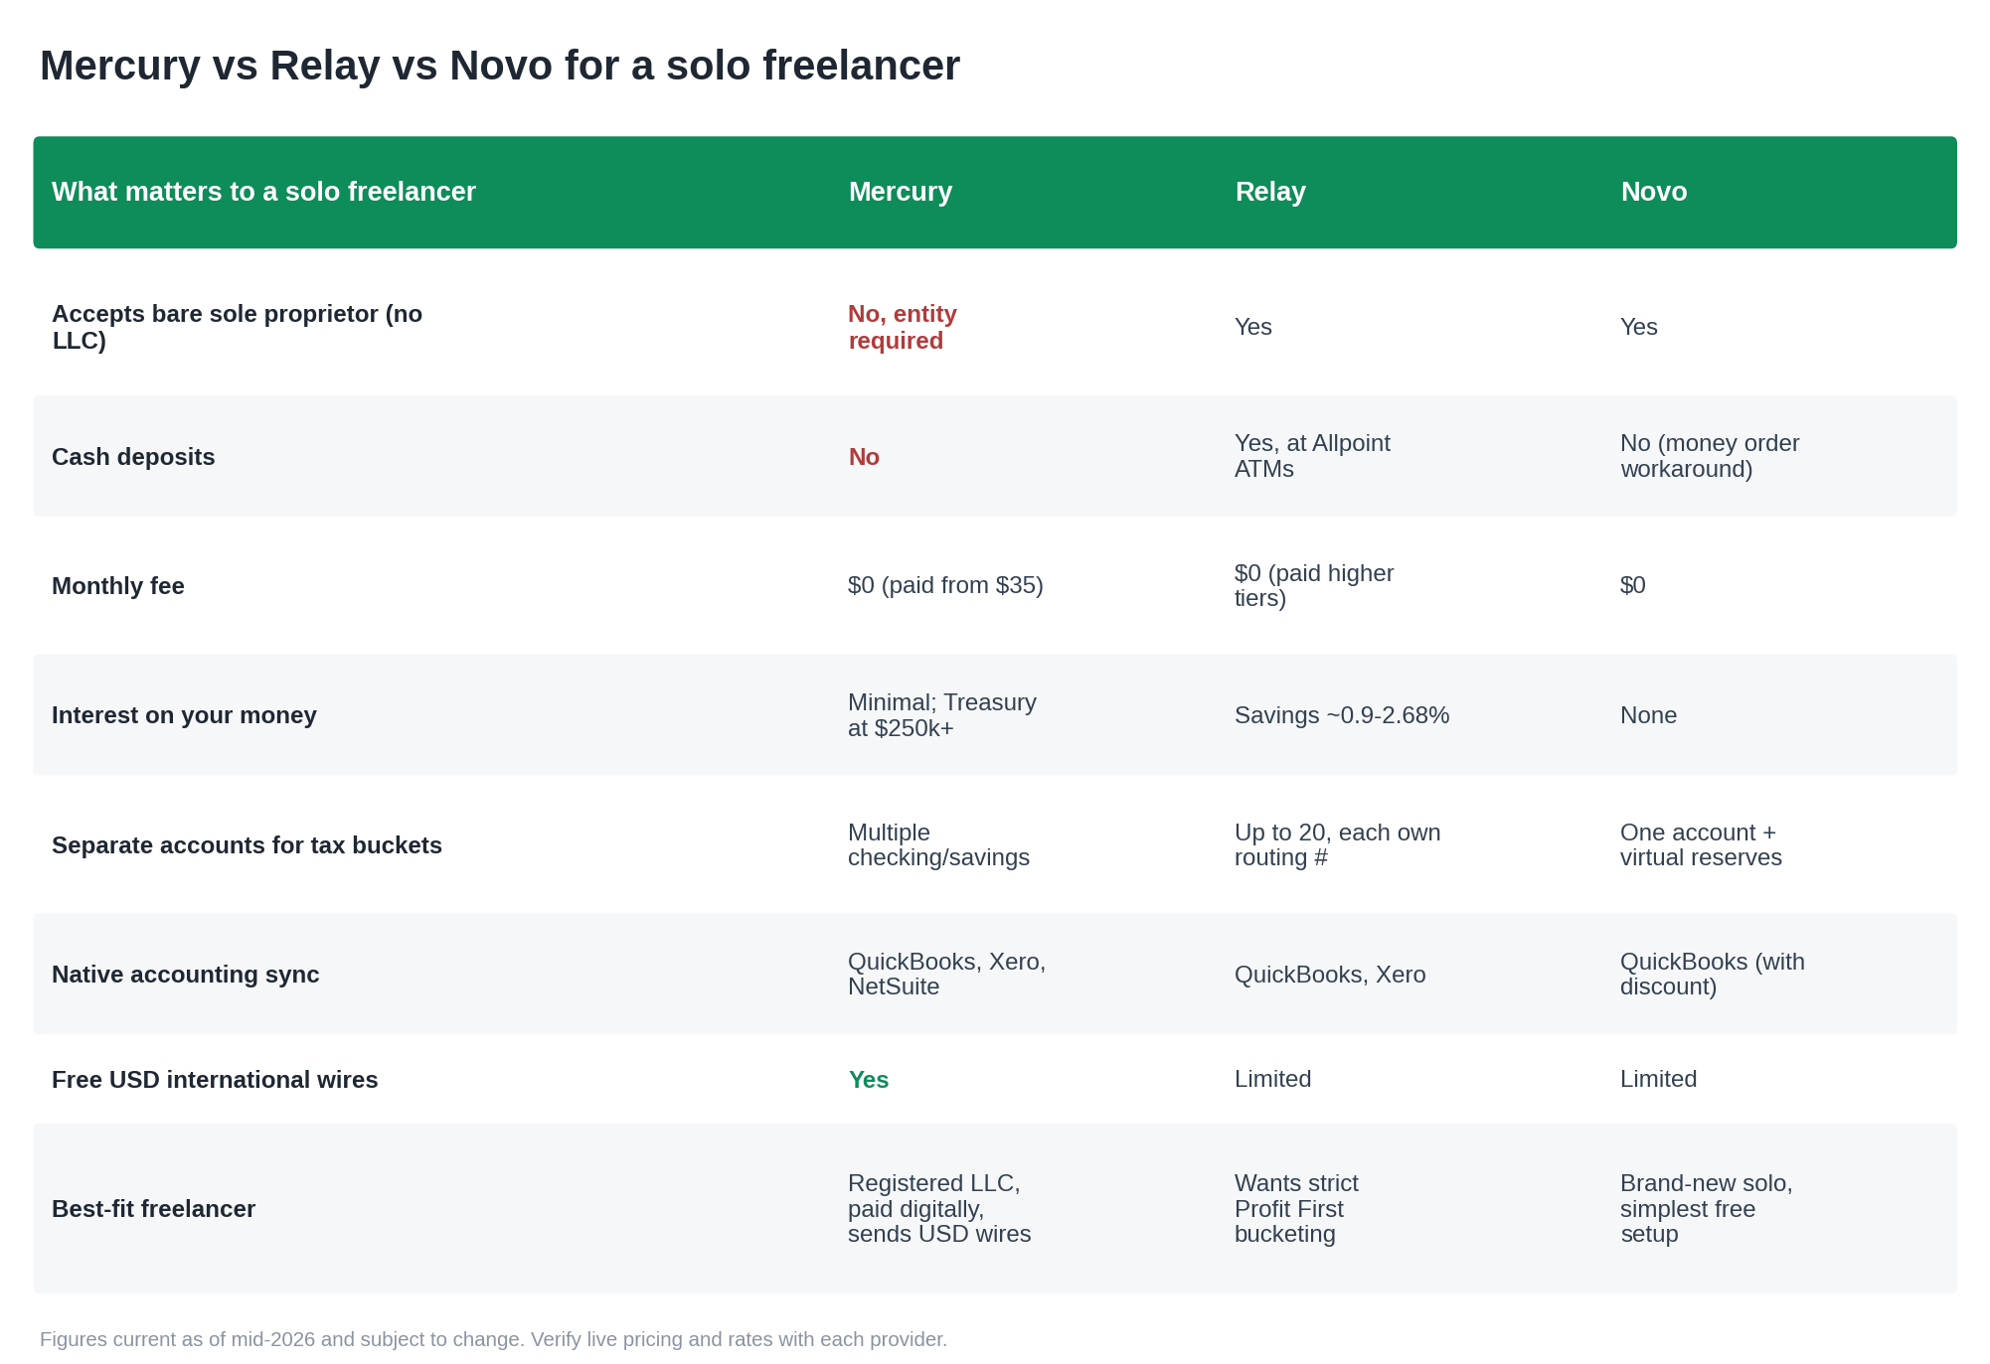Image resolution: width=1990 pixels, height=1364 pixels.
Task: Click Relay's 'QuickBooks, Xero' cell
Action: 1330,975
